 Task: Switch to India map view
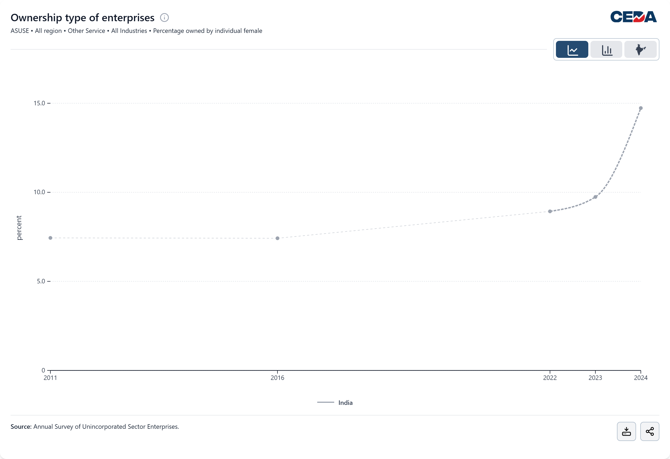tap(640, 50)
